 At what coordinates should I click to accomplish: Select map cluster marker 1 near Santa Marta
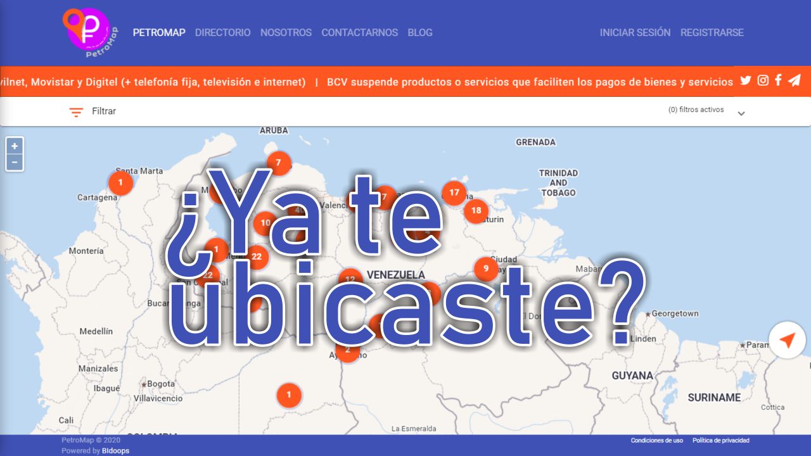[x=120, y=183]
